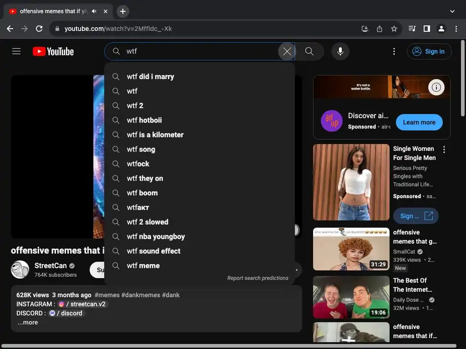
Task: Open the Single Women ad thumbnail
Action: pos(351,182)
